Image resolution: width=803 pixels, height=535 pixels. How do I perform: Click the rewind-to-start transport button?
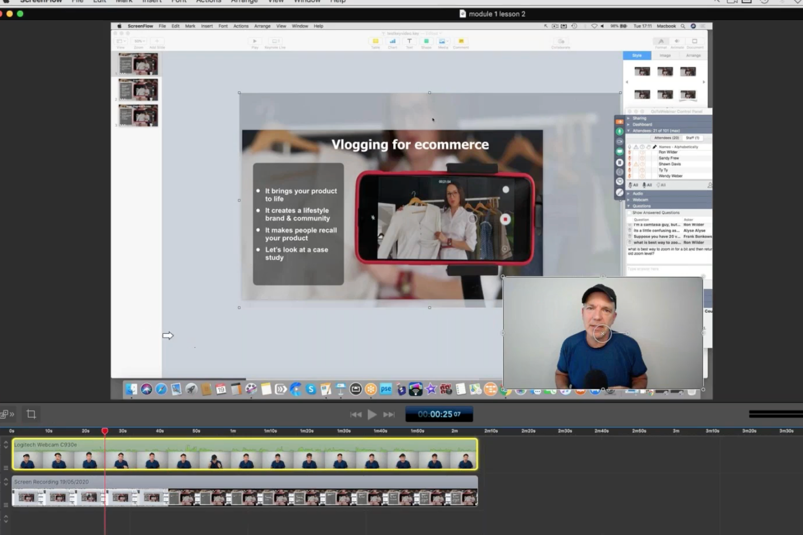356,415
